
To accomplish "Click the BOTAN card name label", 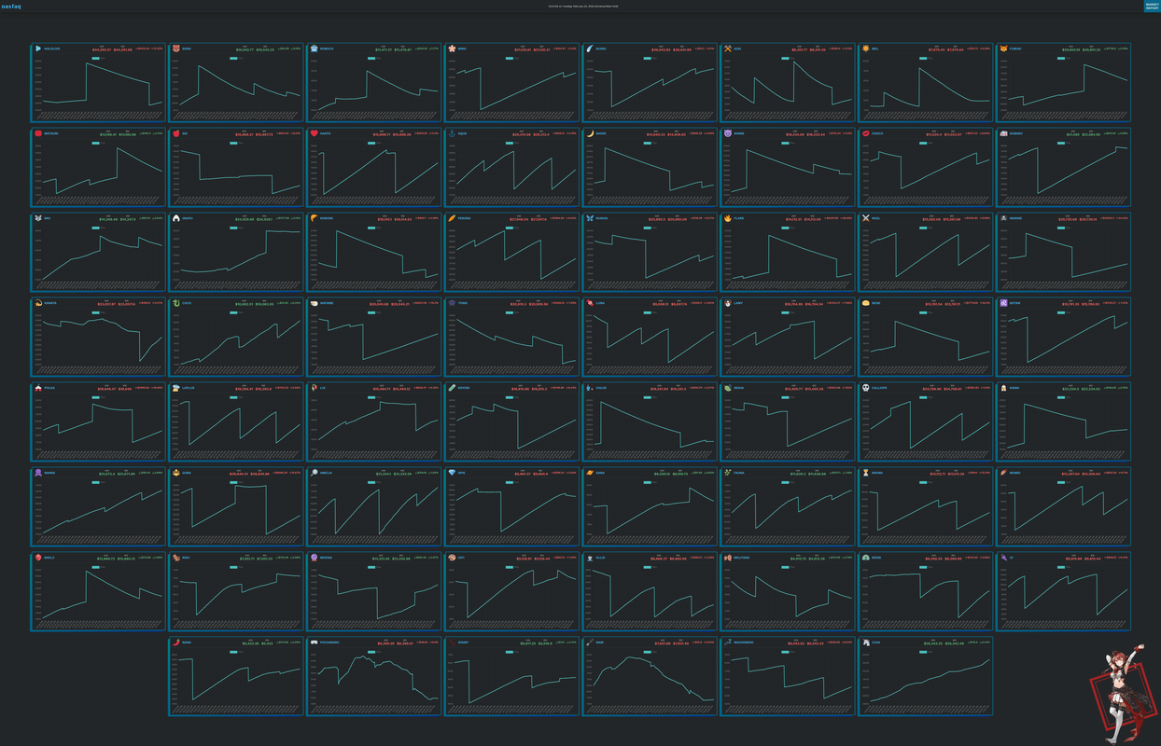I will (x=1015, y=303).
